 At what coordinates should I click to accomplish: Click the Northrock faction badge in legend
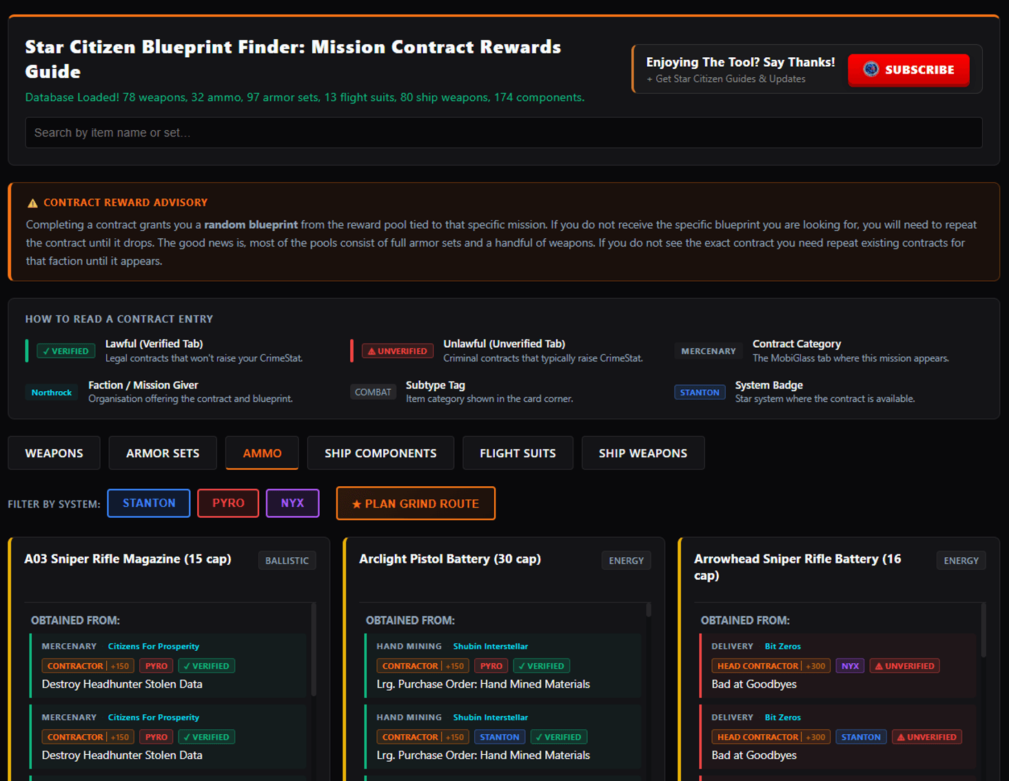coord(52,393)
